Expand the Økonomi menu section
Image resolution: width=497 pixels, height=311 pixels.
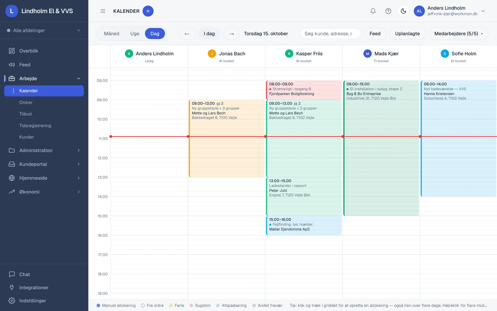44,192
